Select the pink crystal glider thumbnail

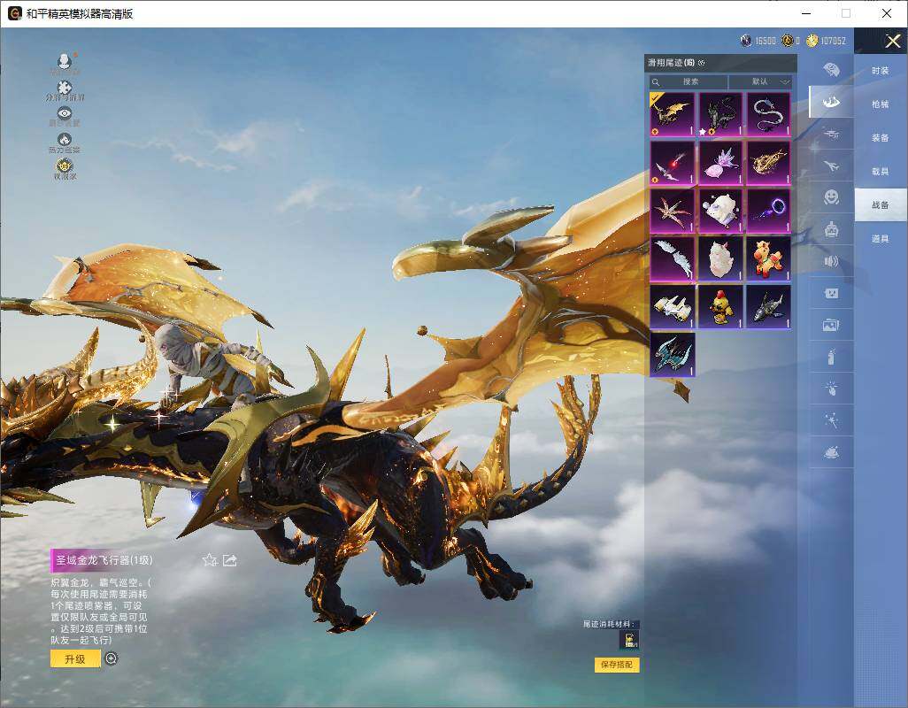point(720,163)
